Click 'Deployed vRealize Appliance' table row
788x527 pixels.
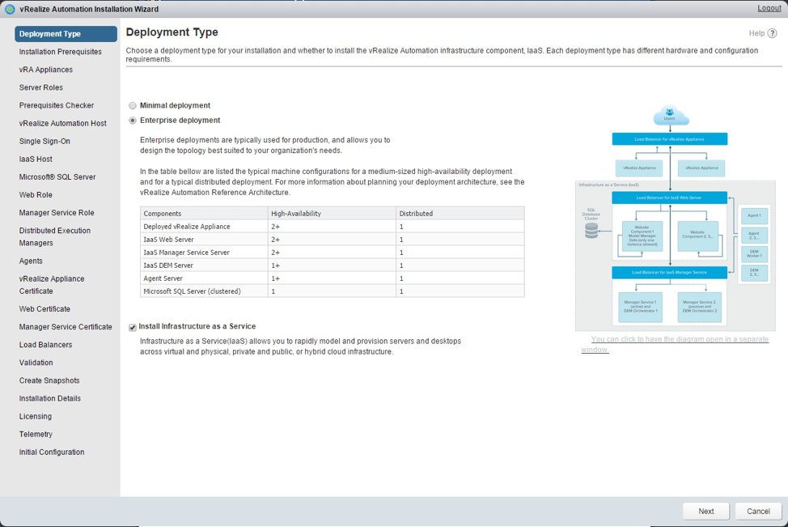tap(333, 227)
